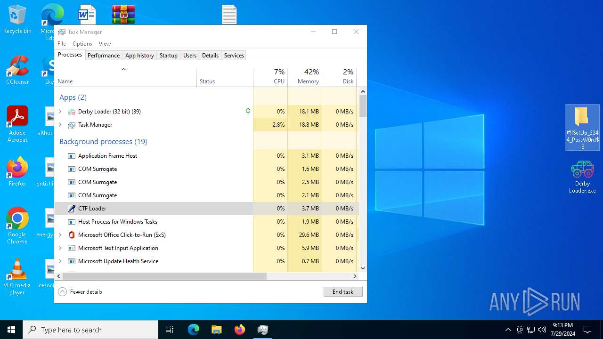
Task: Click the horizontal scrollbar right arrow
Action: tap(356, 276)
